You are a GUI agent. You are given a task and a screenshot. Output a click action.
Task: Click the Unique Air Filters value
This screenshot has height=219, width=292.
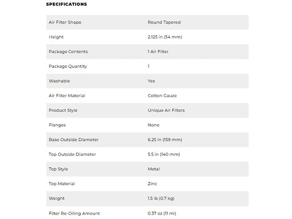(166, 110)
